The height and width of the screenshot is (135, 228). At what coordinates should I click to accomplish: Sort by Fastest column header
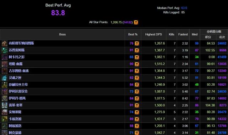click(x=183, y=34)
